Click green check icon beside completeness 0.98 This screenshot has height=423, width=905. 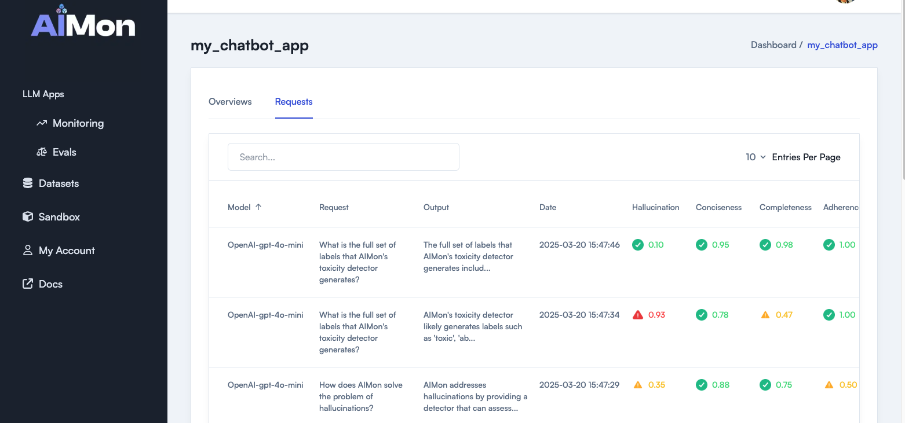click(x=765, y=245)
